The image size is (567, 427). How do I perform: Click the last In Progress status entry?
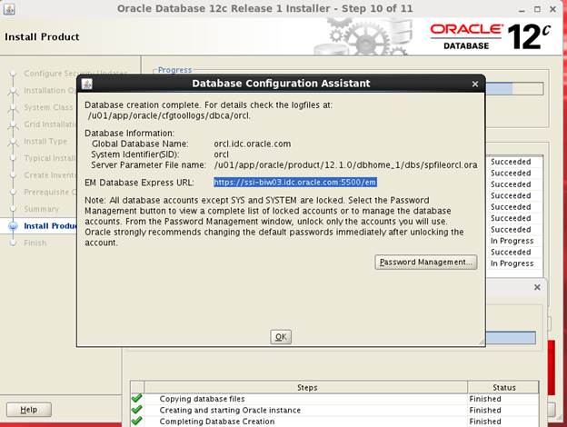coord(512,263)
